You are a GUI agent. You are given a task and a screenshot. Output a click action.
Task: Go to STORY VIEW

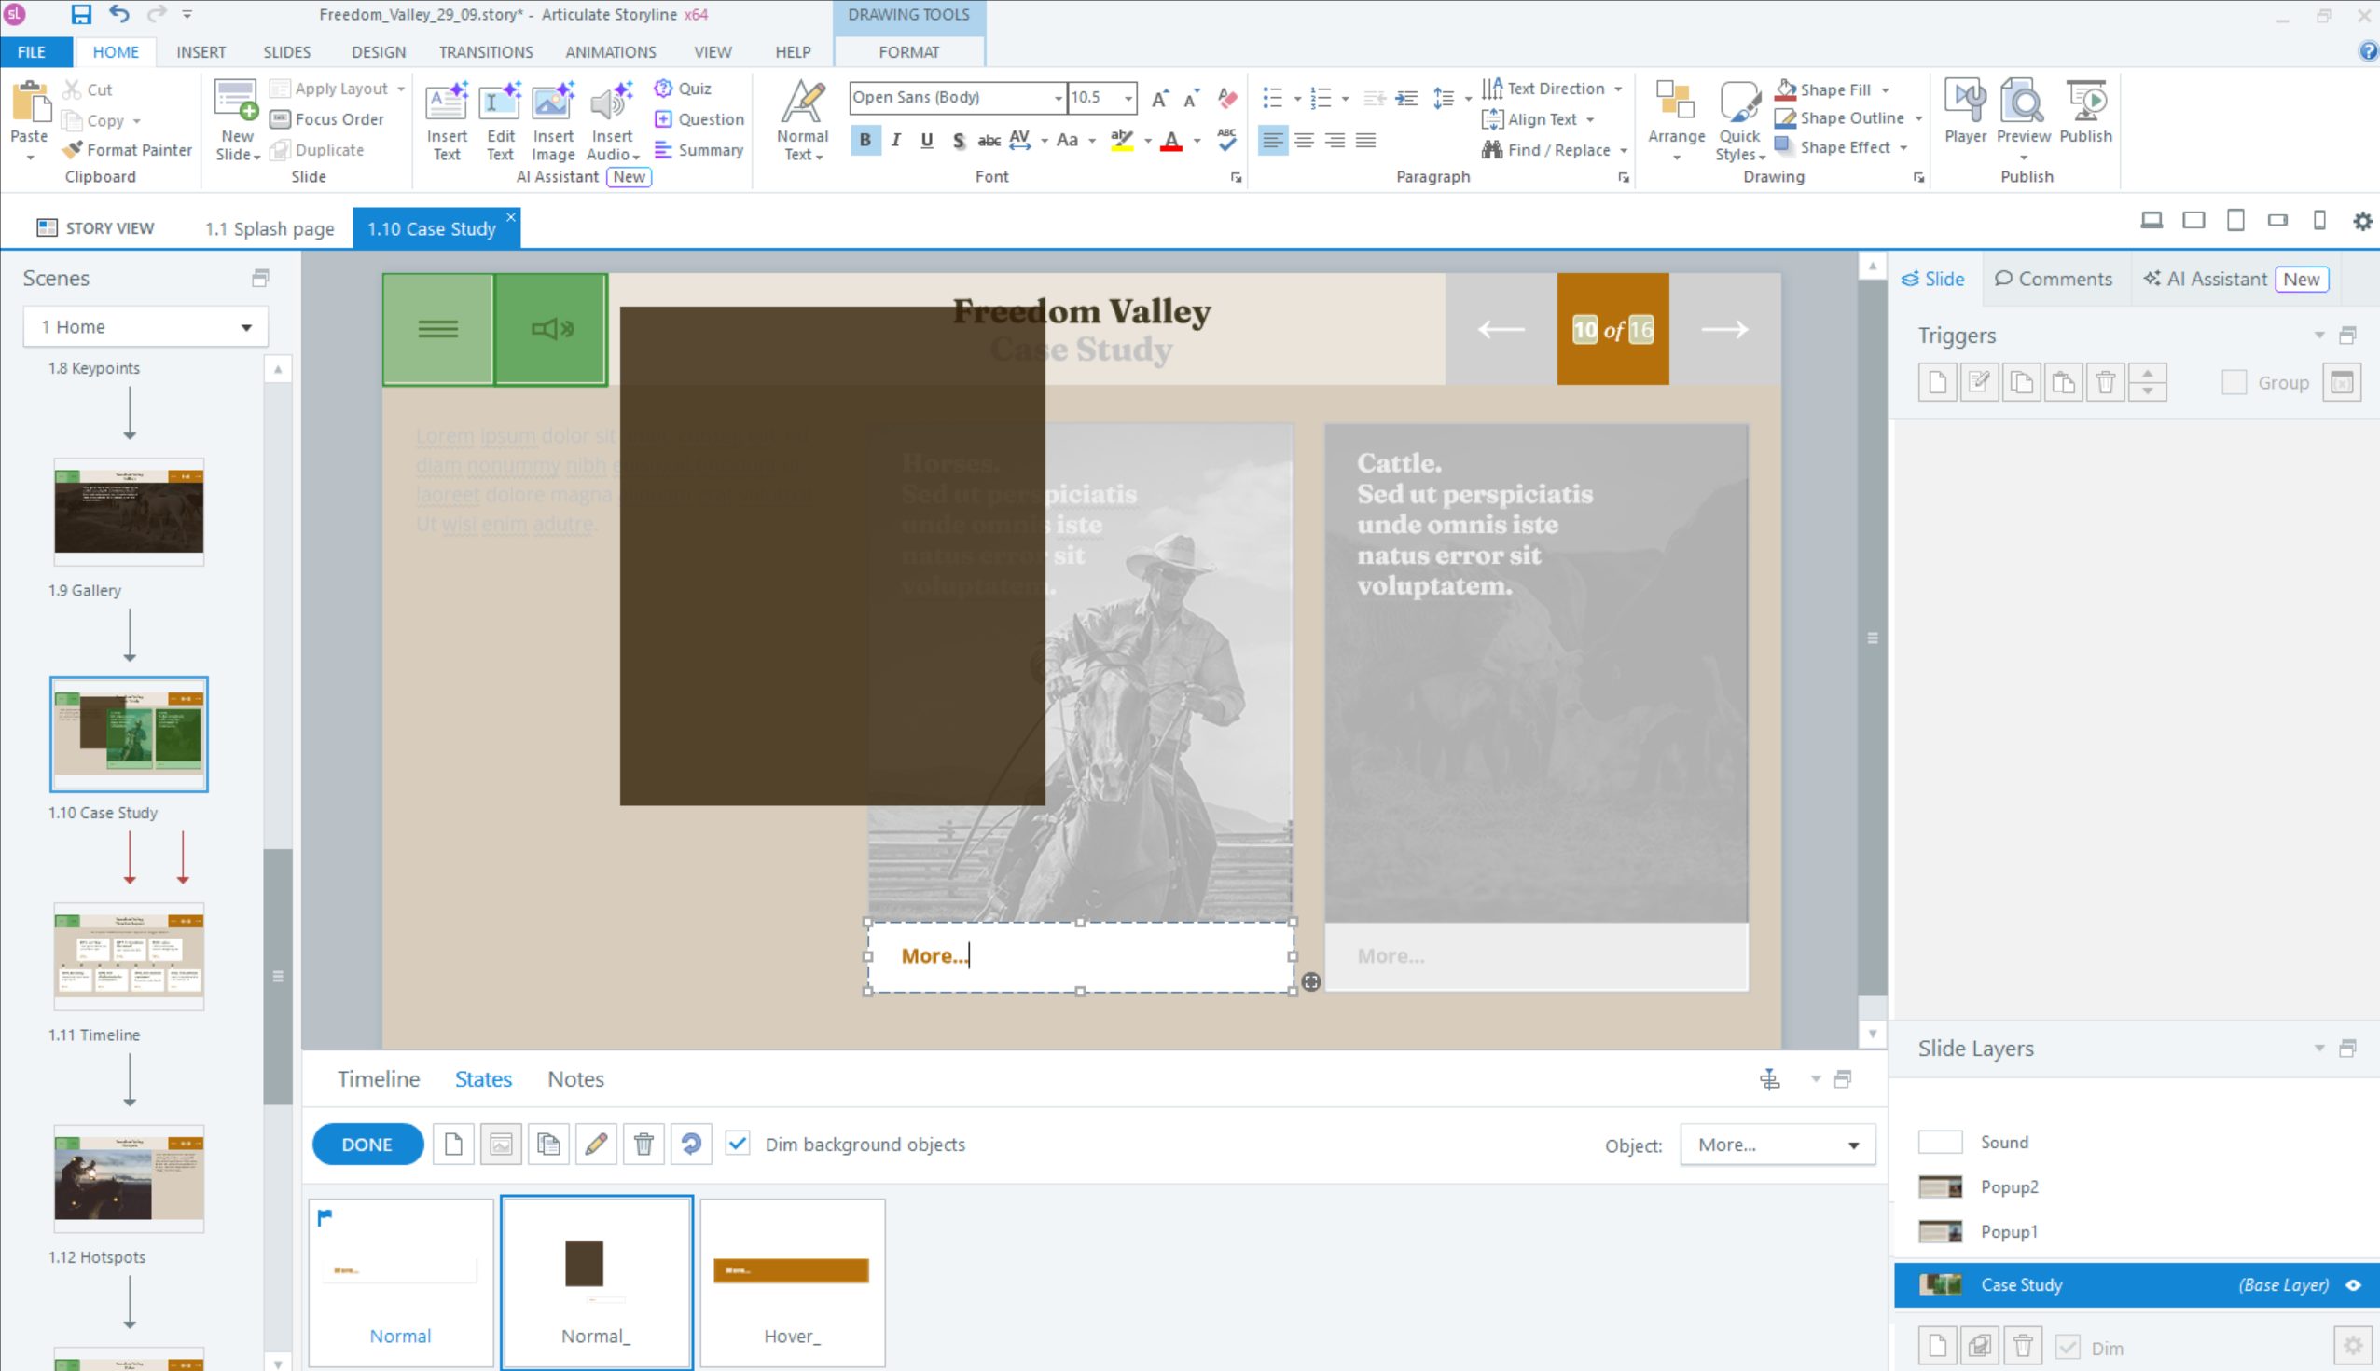pyautogui.click(x=95, y=227)
